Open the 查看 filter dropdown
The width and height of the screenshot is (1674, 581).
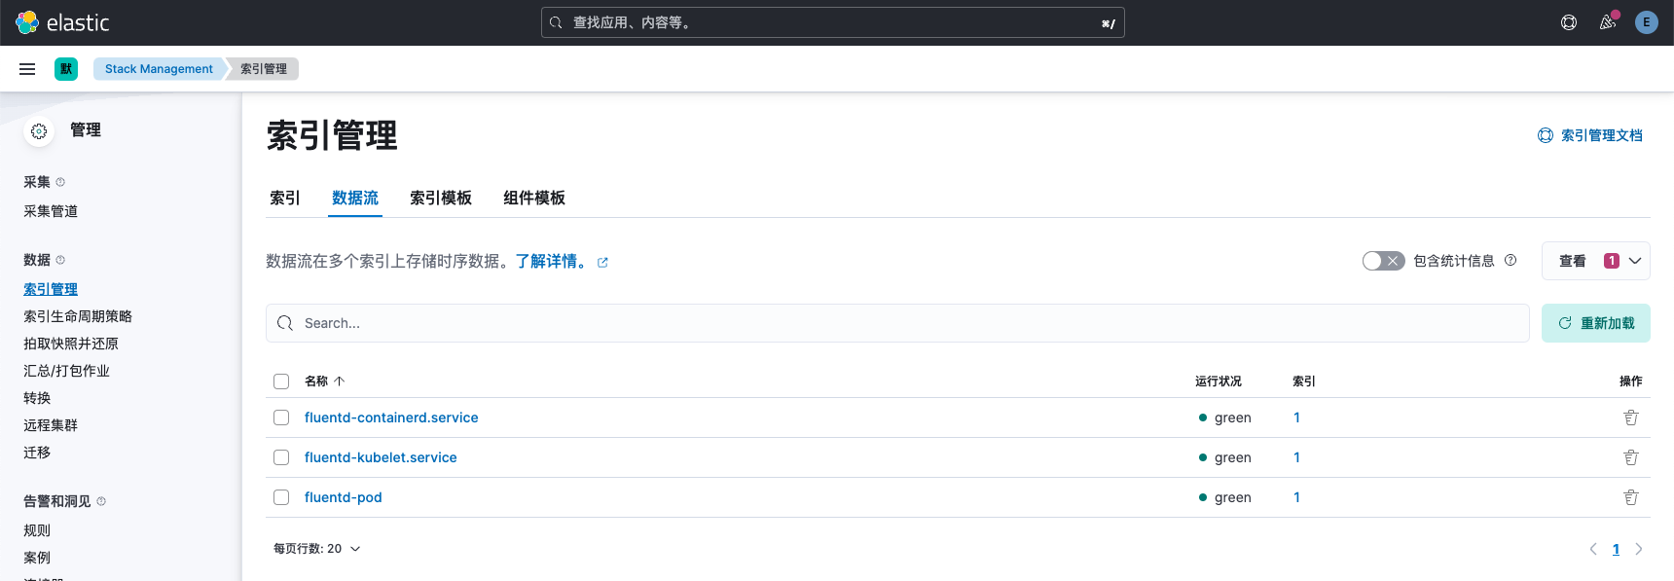(x=1596, y=261)
